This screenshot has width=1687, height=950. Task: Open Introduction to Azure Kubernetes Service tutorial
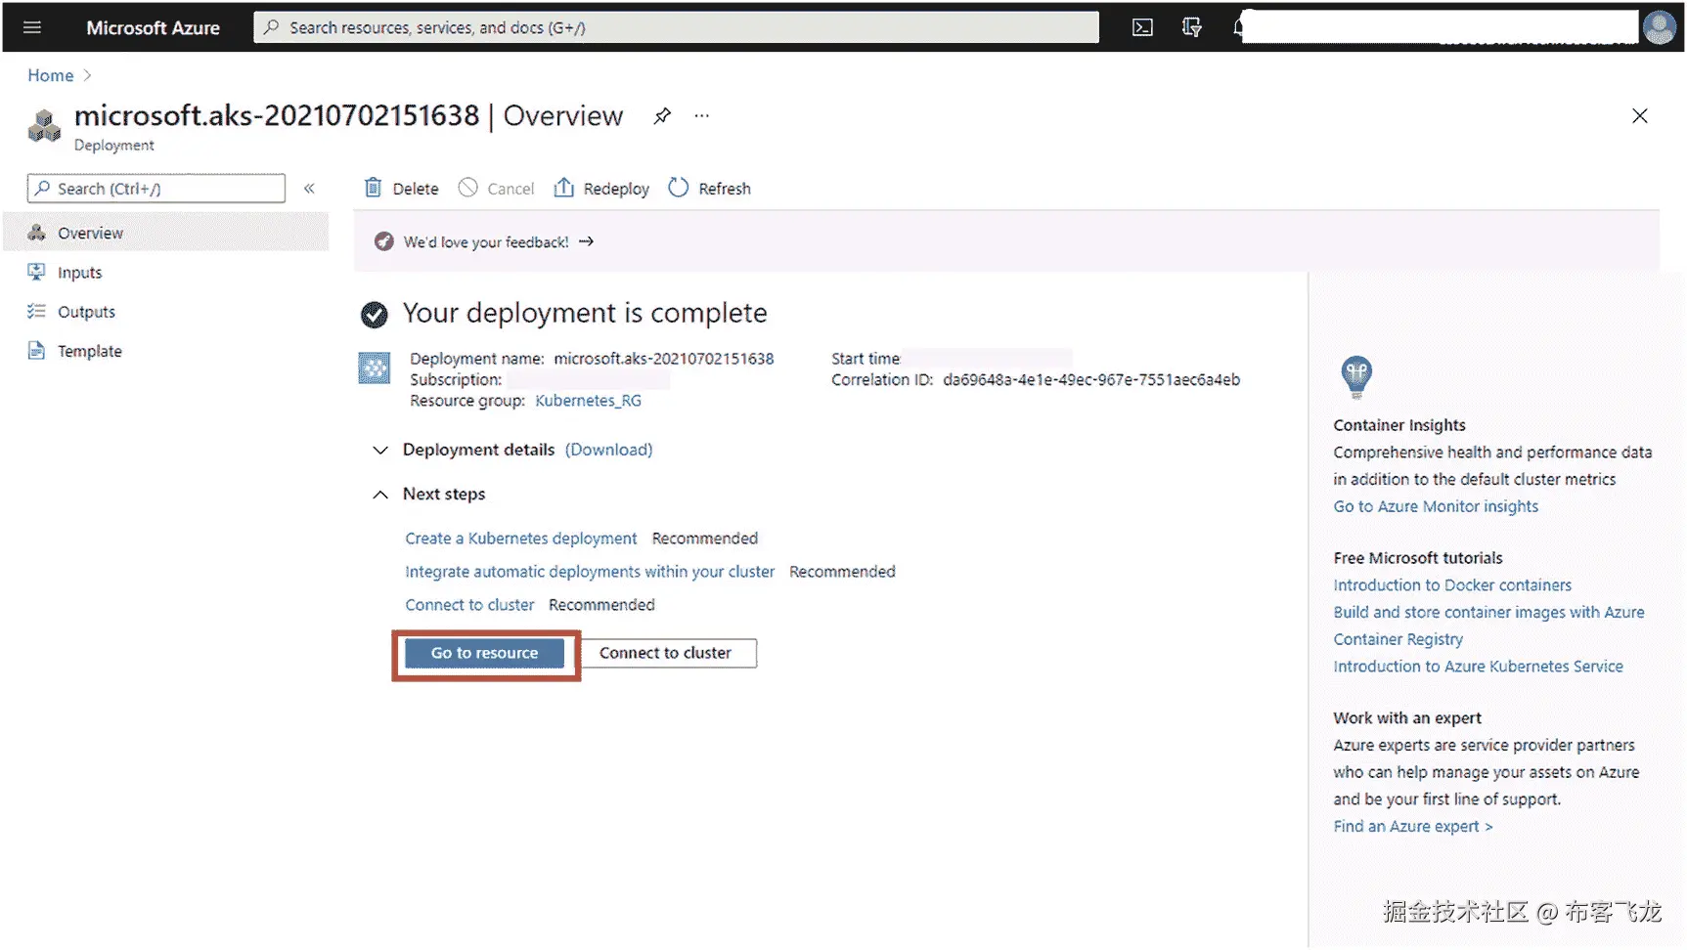click(1479, 667)
